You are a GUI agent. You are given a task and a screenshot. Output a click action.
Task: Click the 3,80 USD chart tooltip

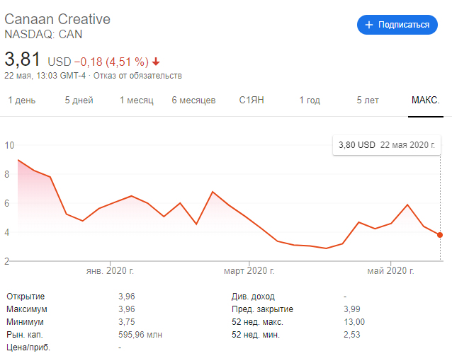pos(386,145)
